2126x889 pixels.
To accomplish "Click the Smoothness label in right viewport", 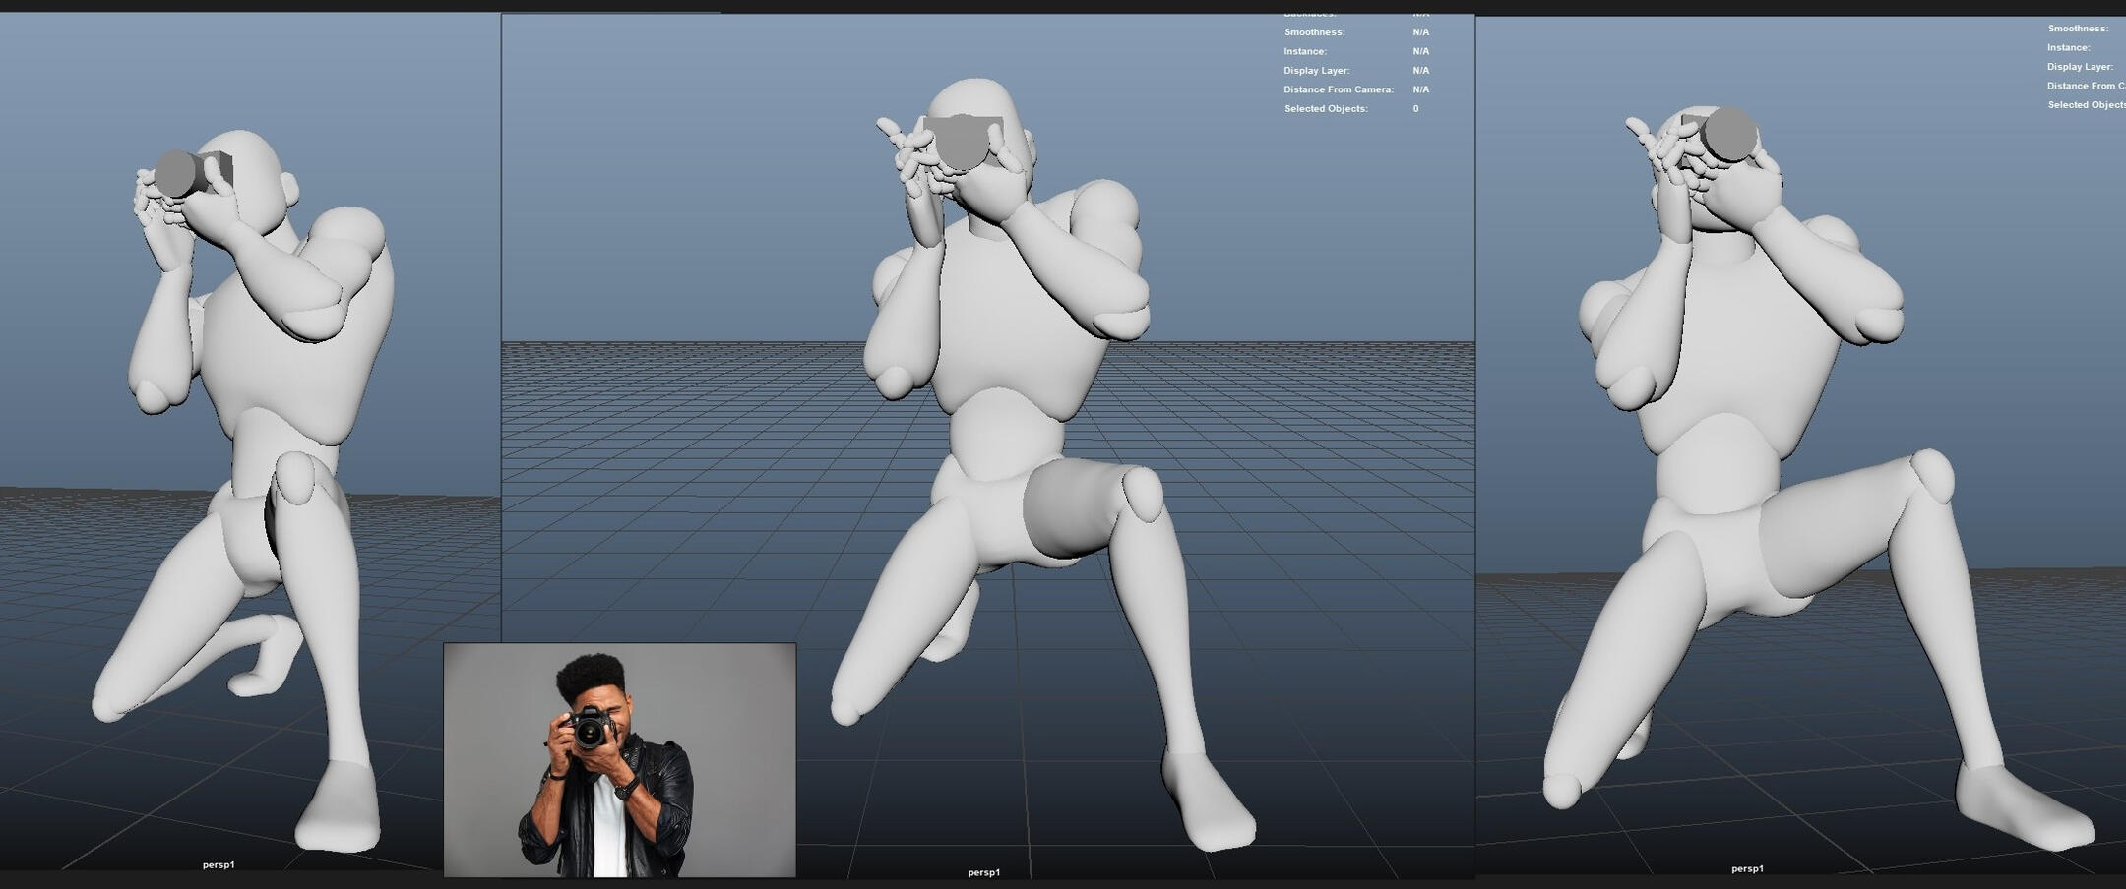I will tap(2077, 29).
